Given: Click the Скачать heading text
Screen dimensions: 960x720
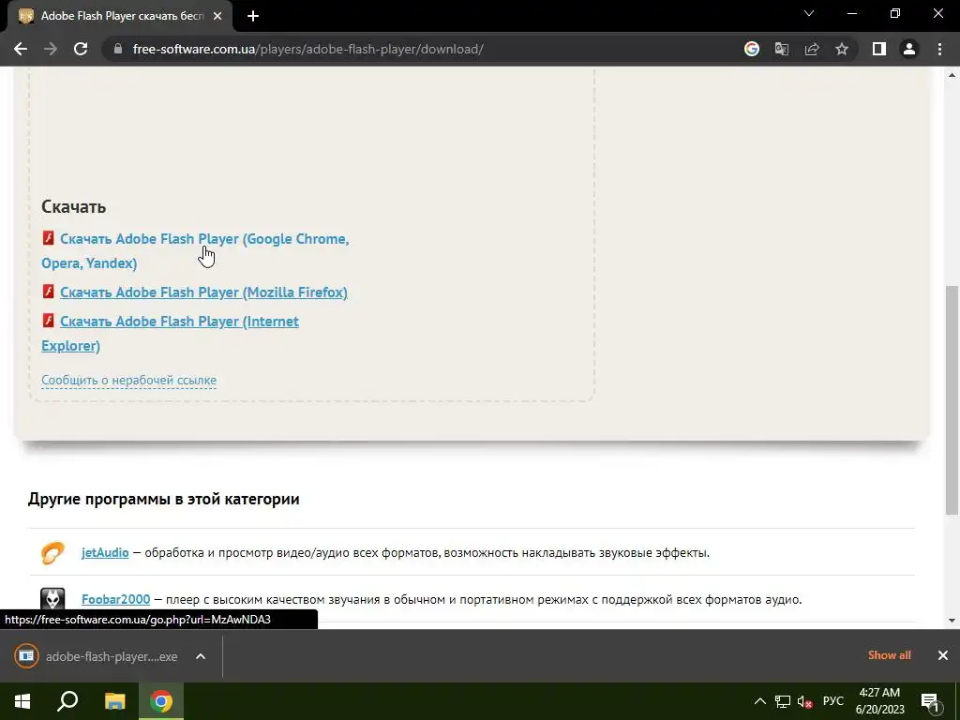Looking at the screenshot, I should [x=73, y=206].
